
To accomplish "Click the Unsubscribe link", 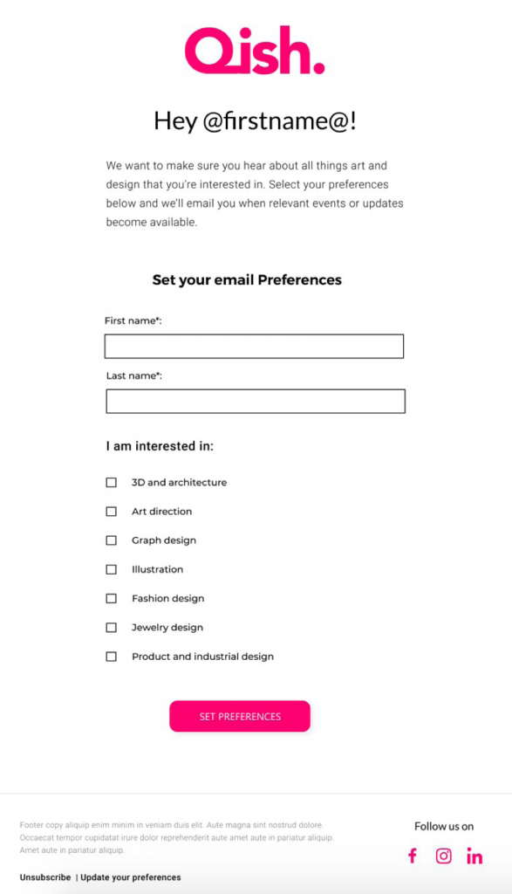I will coord(45,877).
